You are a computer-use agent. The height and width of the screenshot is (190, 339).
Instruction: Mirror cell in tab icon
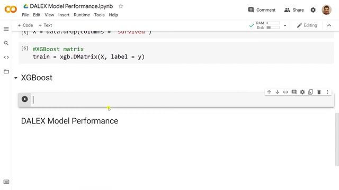(x=311, y=92)
